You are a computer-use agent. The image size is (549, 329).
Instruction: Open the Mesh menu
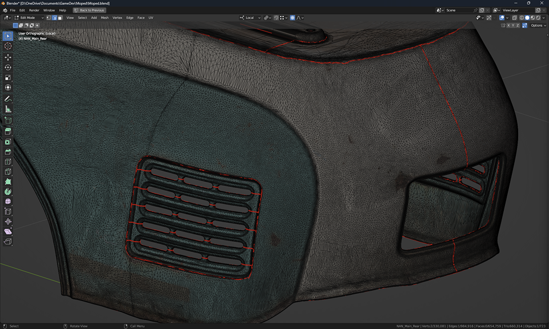click(x=105, y=18)
